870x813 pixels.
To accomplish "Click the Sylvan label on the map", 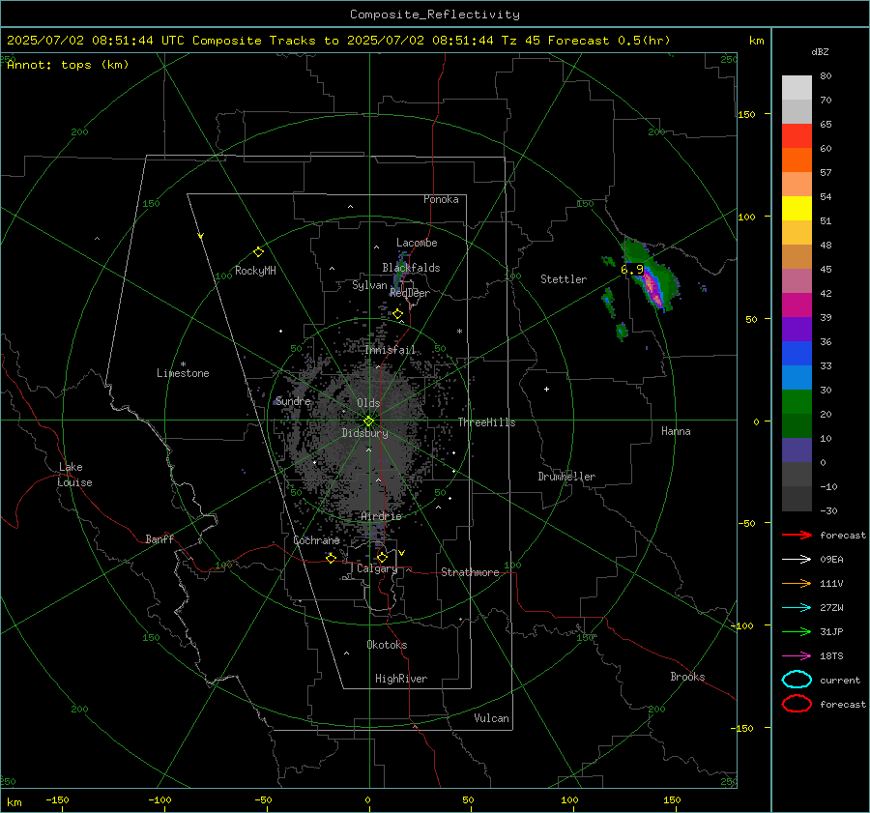I will [x=369, y=285].
